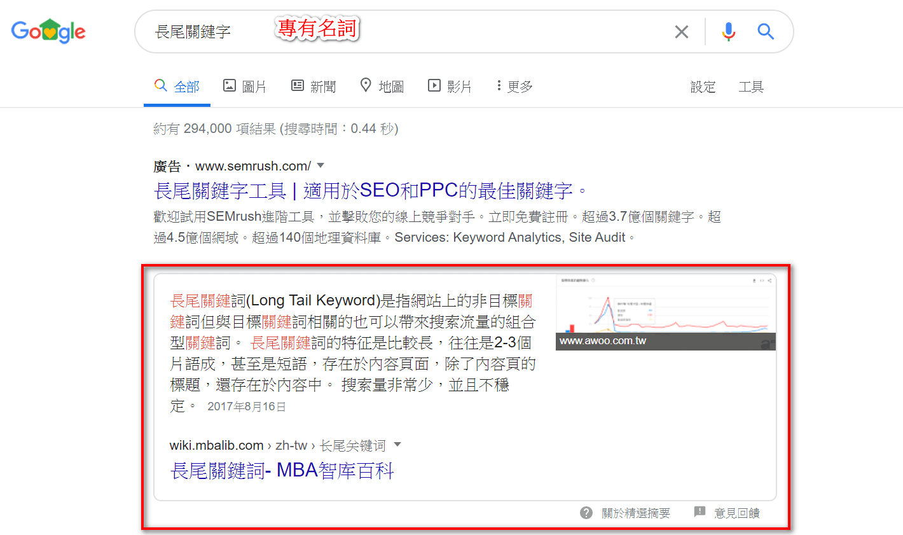Image resolution: width=903 pixels, height=535 pixels.
Task: Expand the breadcrumb arrow after 长尾关键词
Action: click(397, 445)
